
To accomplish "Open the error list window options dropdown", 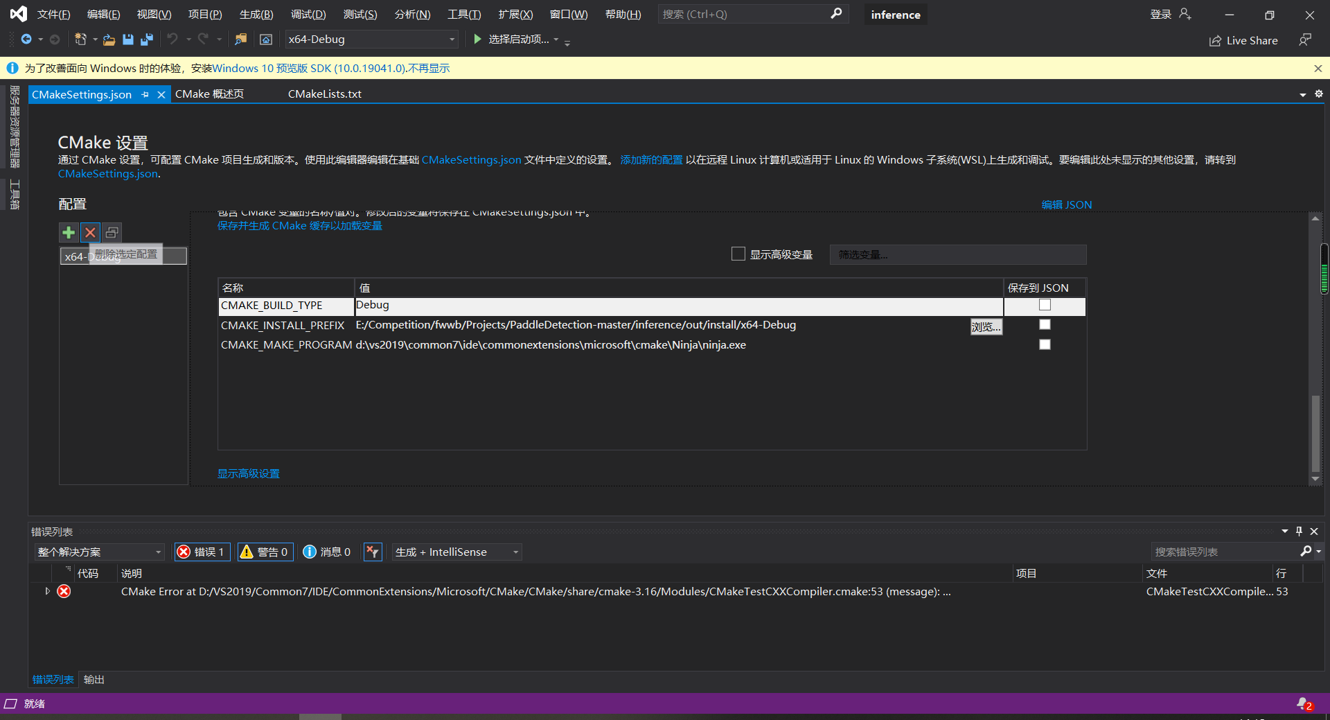I will tap(1285, 531).
